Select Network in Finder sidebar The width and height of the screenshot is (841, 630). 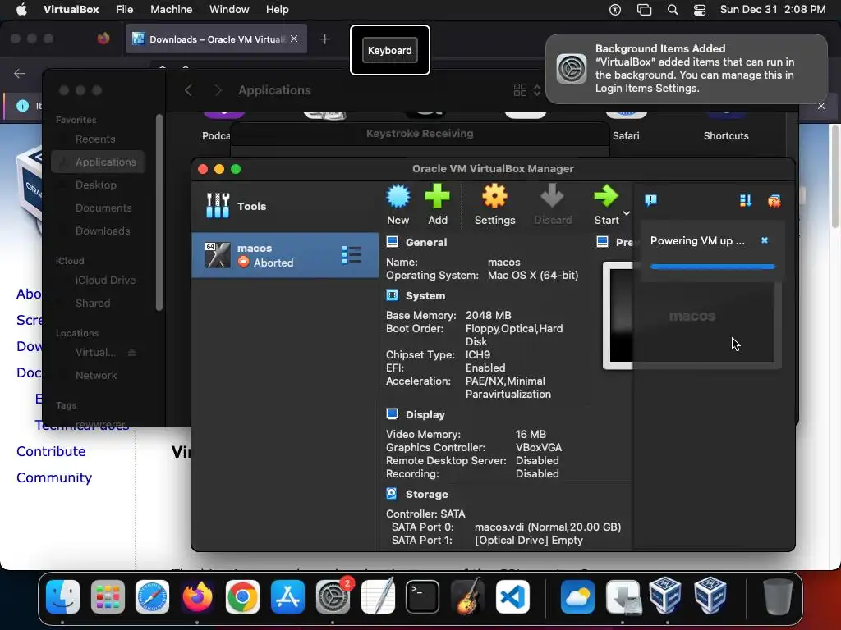(96, 375)
